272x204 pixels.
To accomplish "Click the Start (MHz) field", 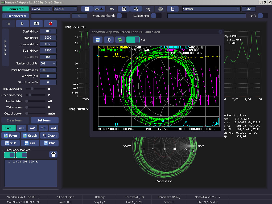I will 48,31.
